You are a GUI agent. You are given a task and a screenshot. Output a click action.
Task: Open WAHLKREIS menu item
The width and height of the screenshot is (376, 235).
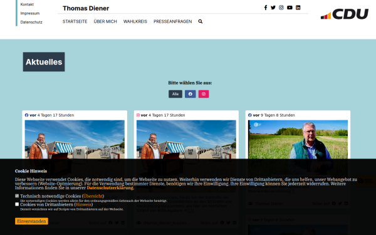click(x=135, y=21)
